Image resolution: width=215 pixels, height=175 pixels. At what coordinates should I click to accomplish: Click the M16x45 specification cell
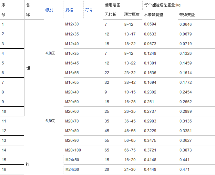point(72,63)
